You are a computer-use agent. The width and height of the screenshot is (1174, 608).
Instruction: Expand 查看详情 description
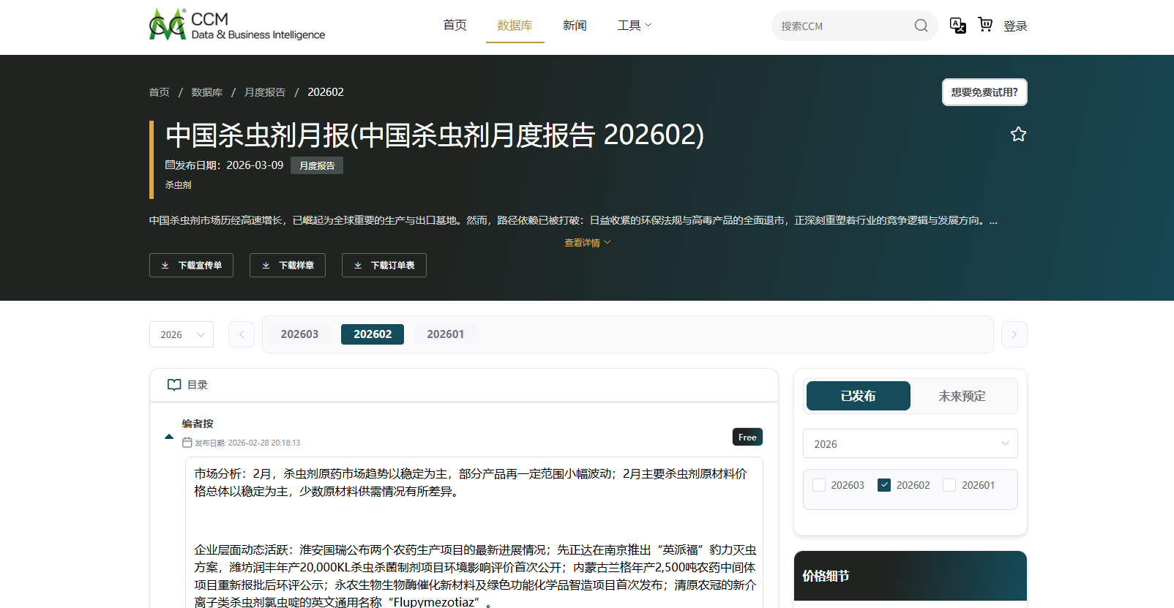click(587, 243)
